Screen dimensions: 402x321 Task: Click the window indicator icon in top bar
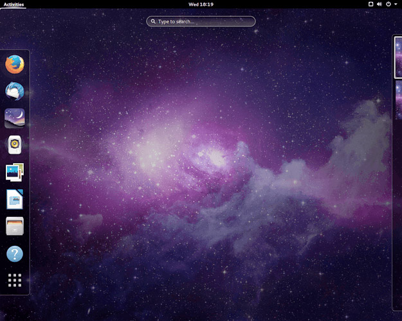370,4
